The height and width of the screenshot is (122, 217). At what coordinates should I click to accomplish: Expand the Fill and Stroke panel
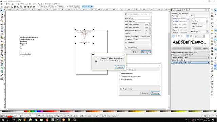pos(190,55)
